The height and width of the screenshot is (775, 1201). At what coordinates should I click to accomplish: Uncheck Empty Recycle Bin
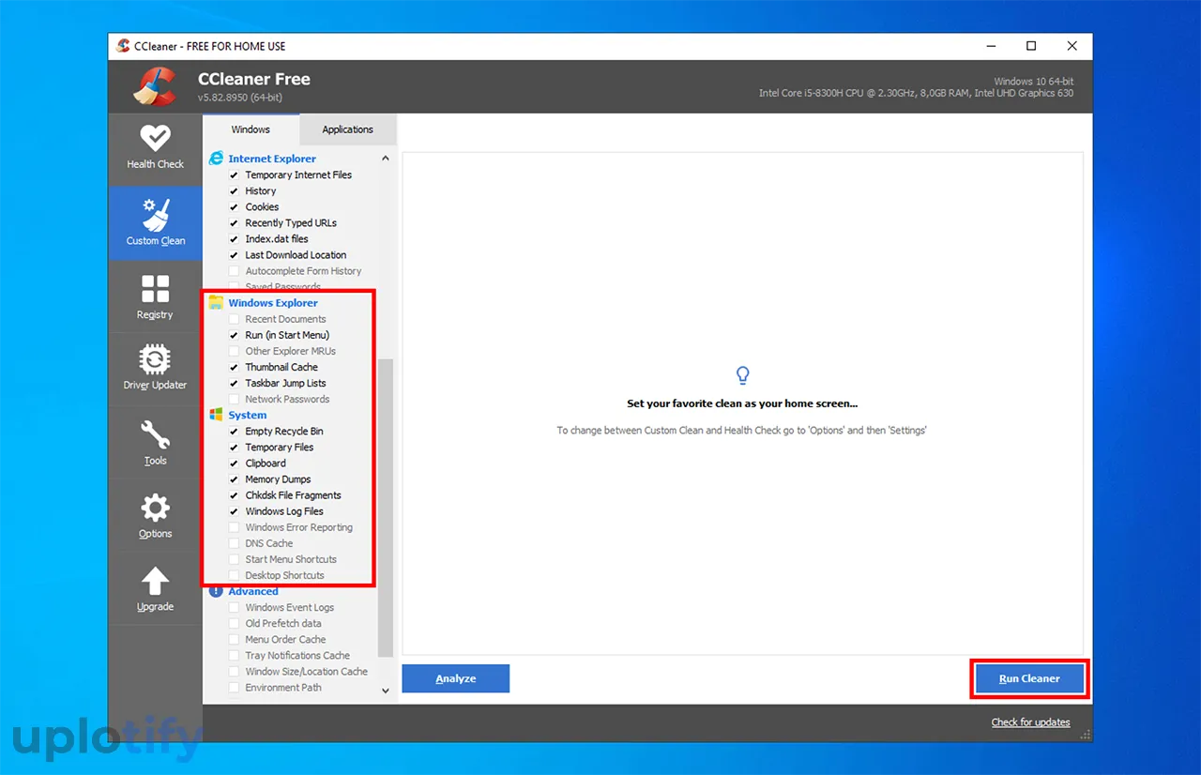point(235,432)
